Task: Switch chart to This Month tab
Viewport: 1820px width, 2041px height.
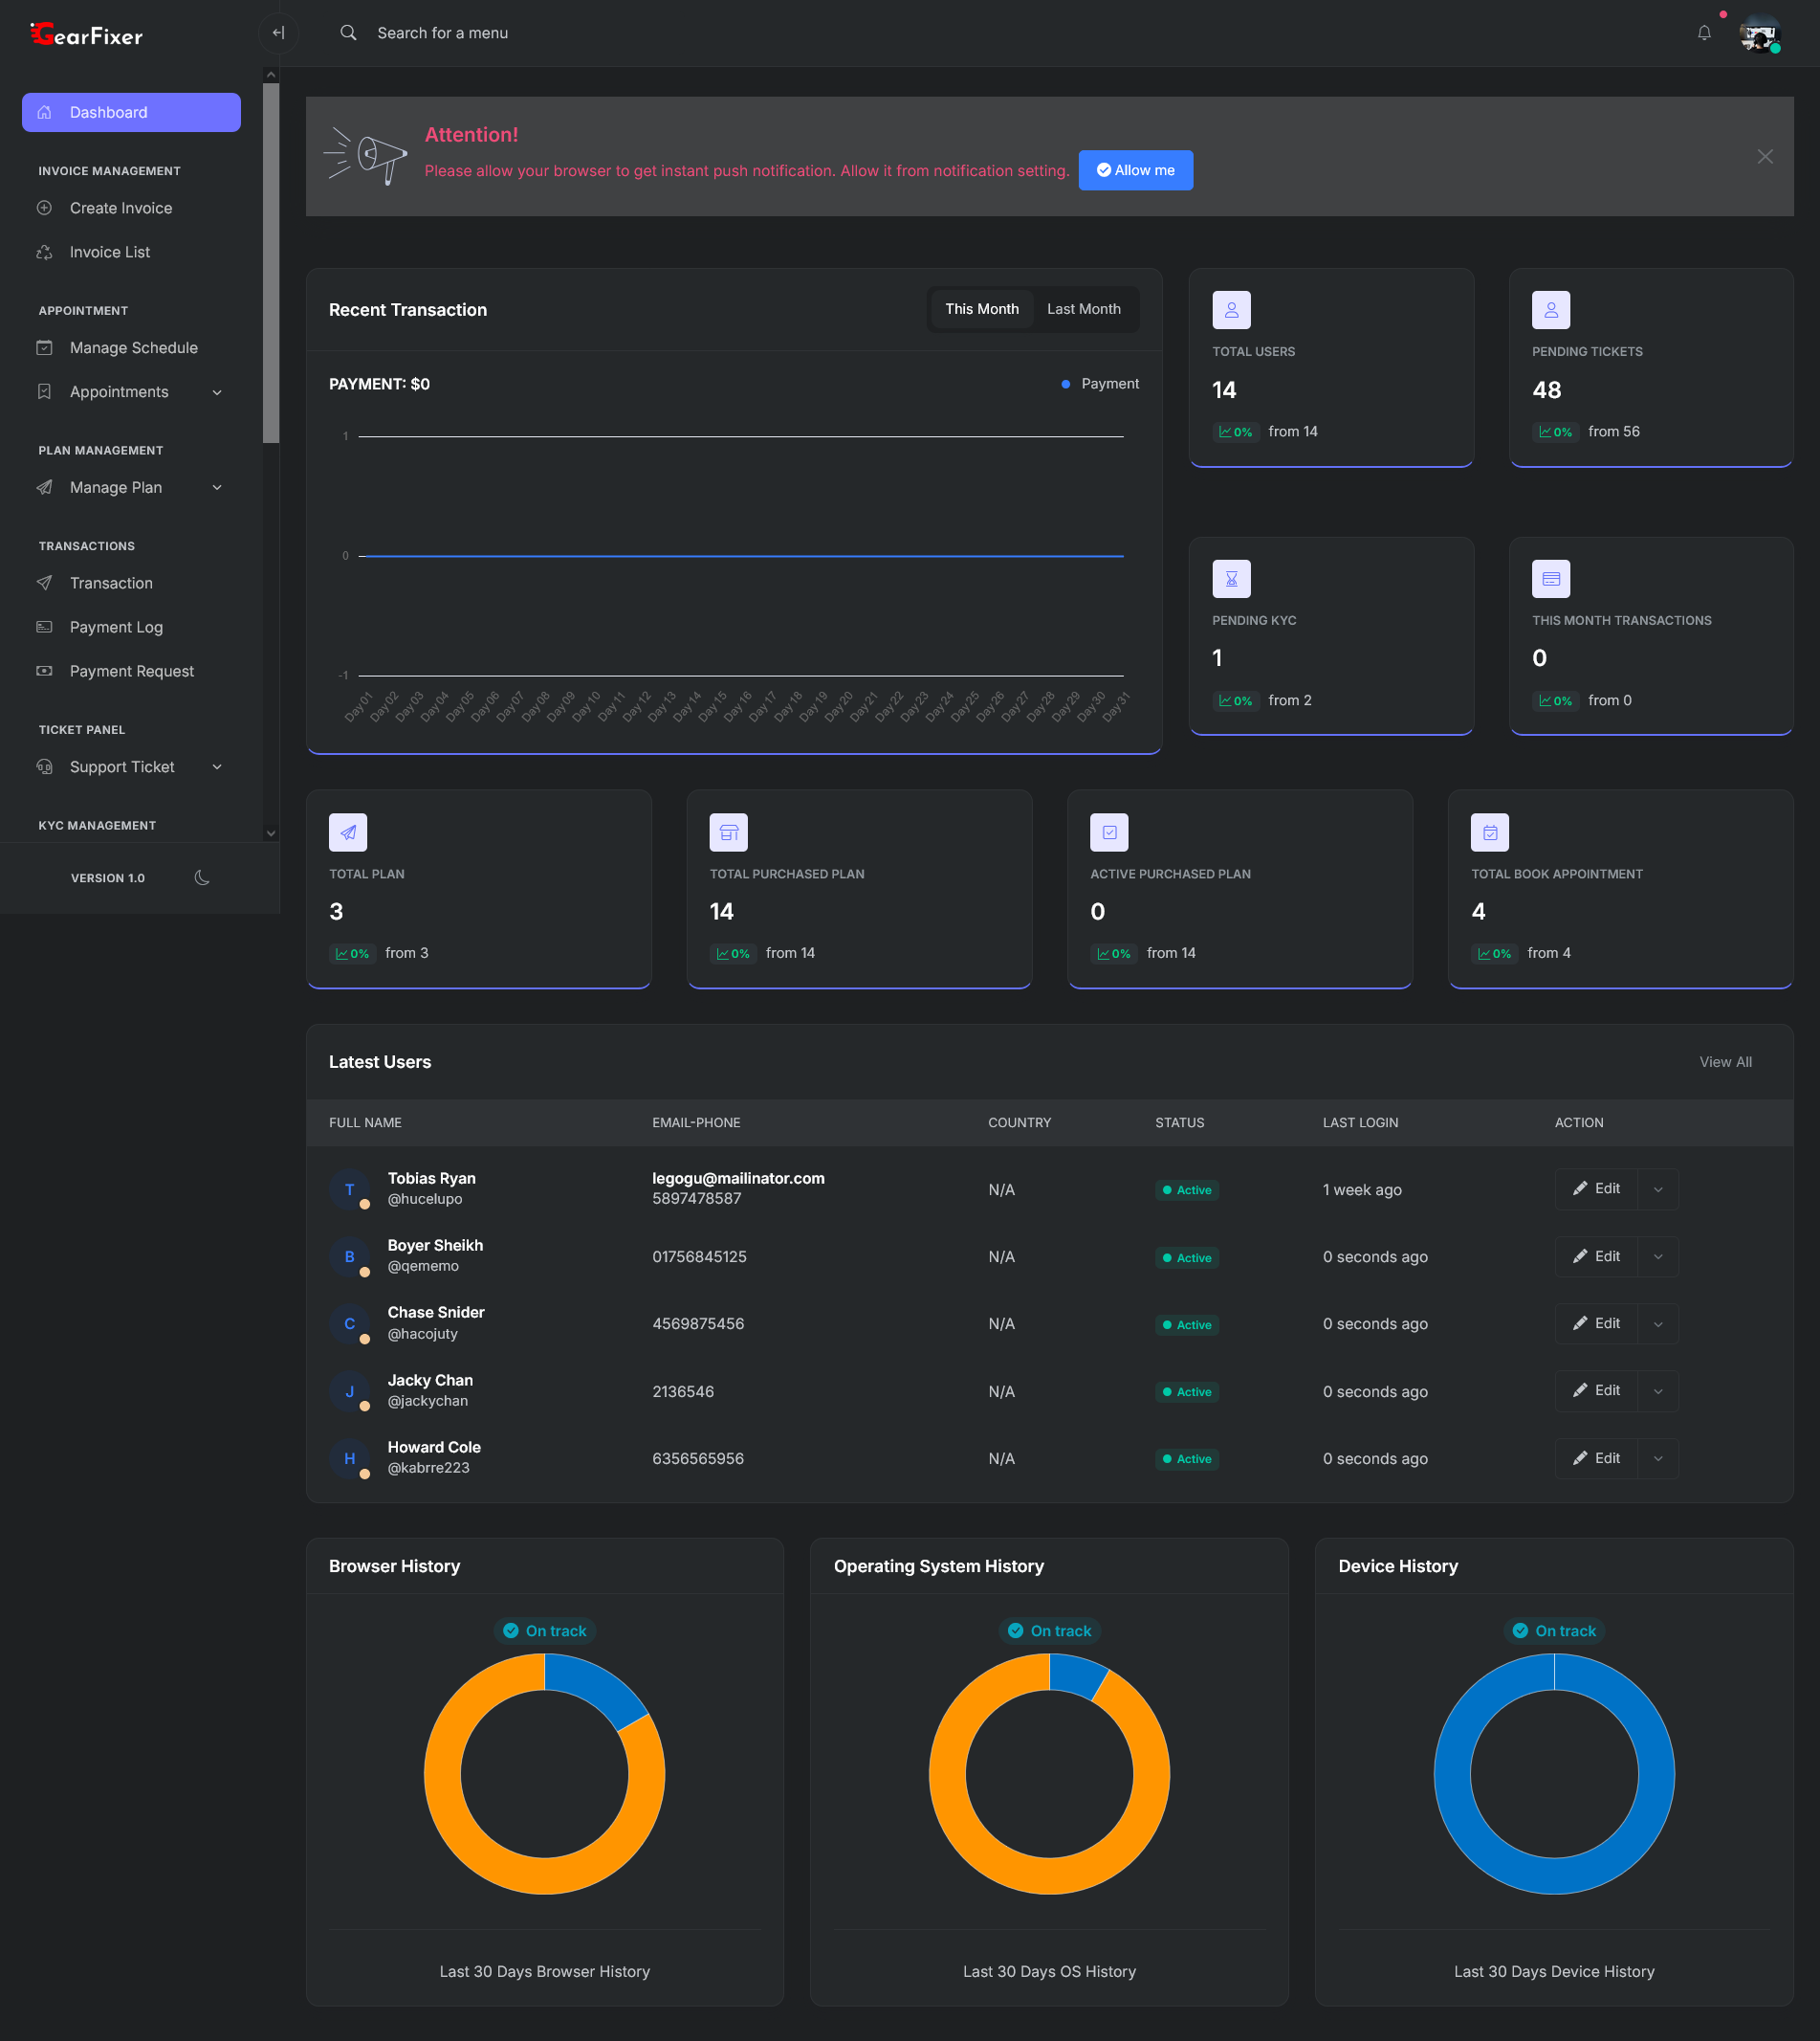Action: (x=982, y=309)
